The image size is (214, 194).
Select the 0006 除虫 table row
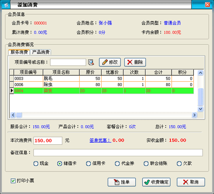[102, 85]
